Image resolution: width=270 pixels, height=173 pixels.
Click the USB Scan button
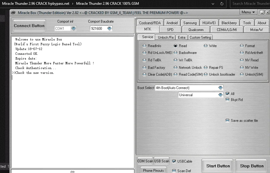[162, 161]
